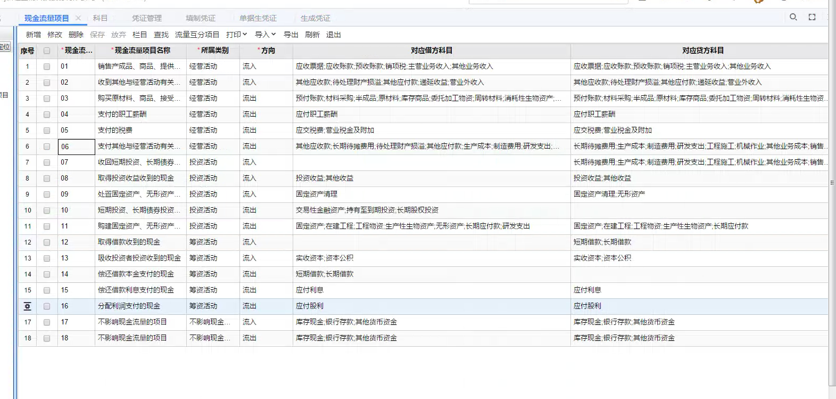This screenshot has height=399, width=836.
Task: Click 流入 direction in row 17
Action: [x=266, y=322]
